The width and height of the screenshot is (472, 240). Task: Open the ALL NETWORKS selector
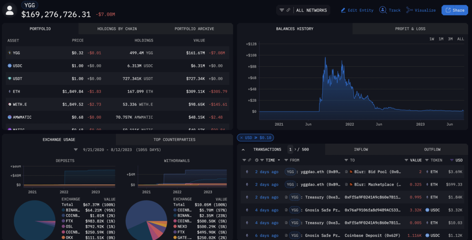(x=311, y=10)
